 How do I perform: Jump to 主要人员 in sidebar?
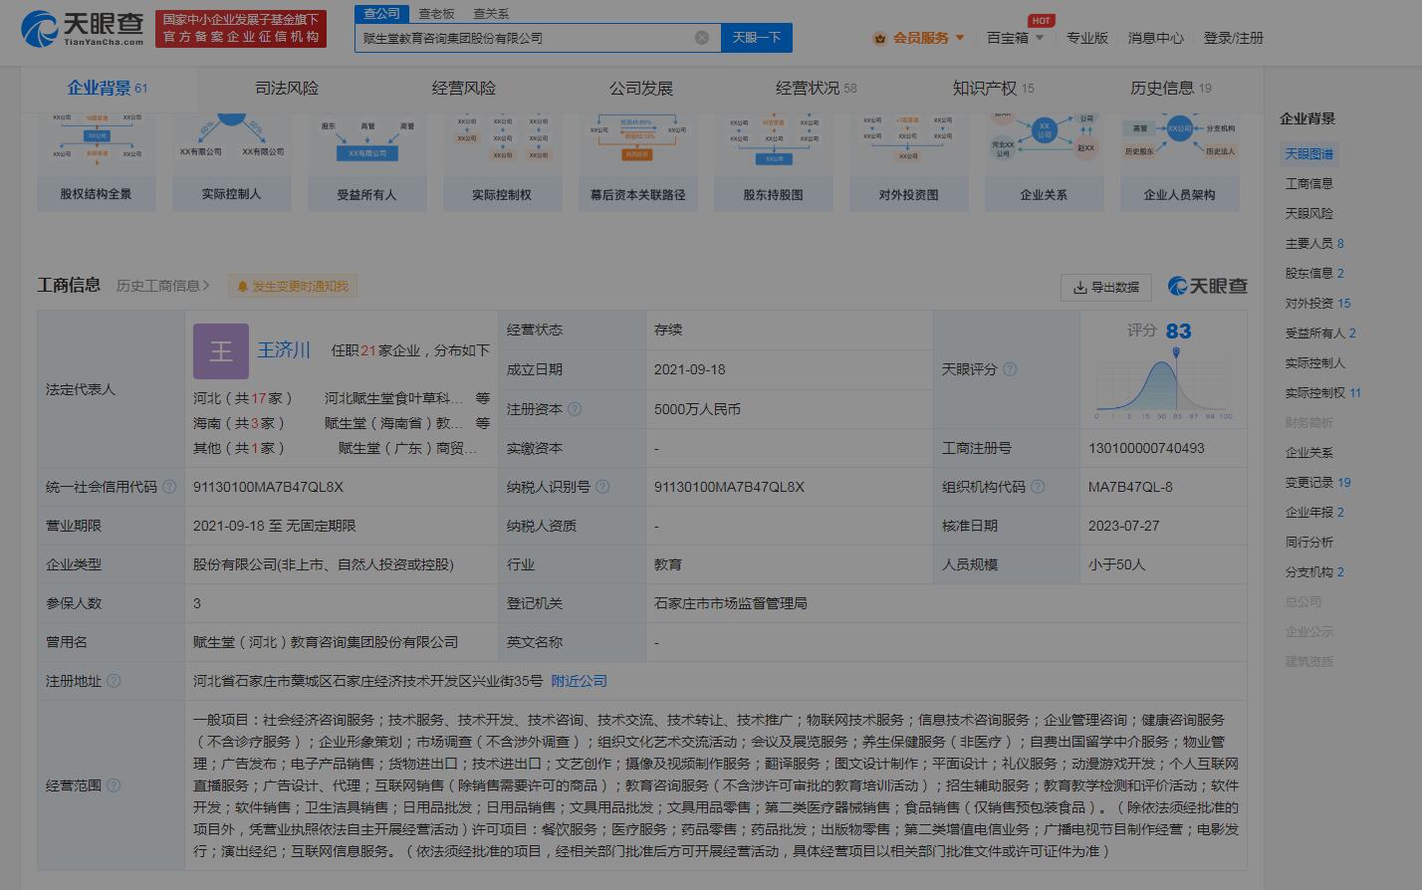tap(1314, 244)
